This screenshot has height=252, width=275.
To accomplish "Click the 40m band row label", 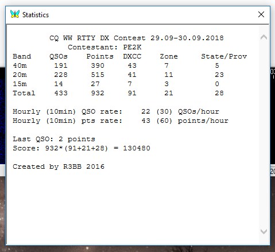I will pyautogui.click(x=20, y=65).
